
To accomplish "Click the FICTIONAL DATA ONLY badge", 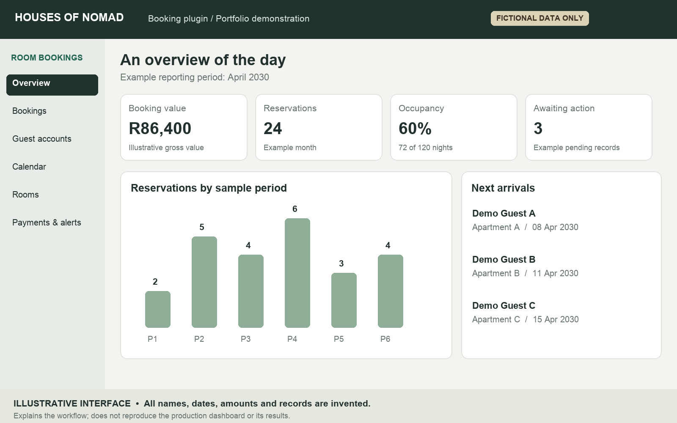I will (x=539, y=18).
